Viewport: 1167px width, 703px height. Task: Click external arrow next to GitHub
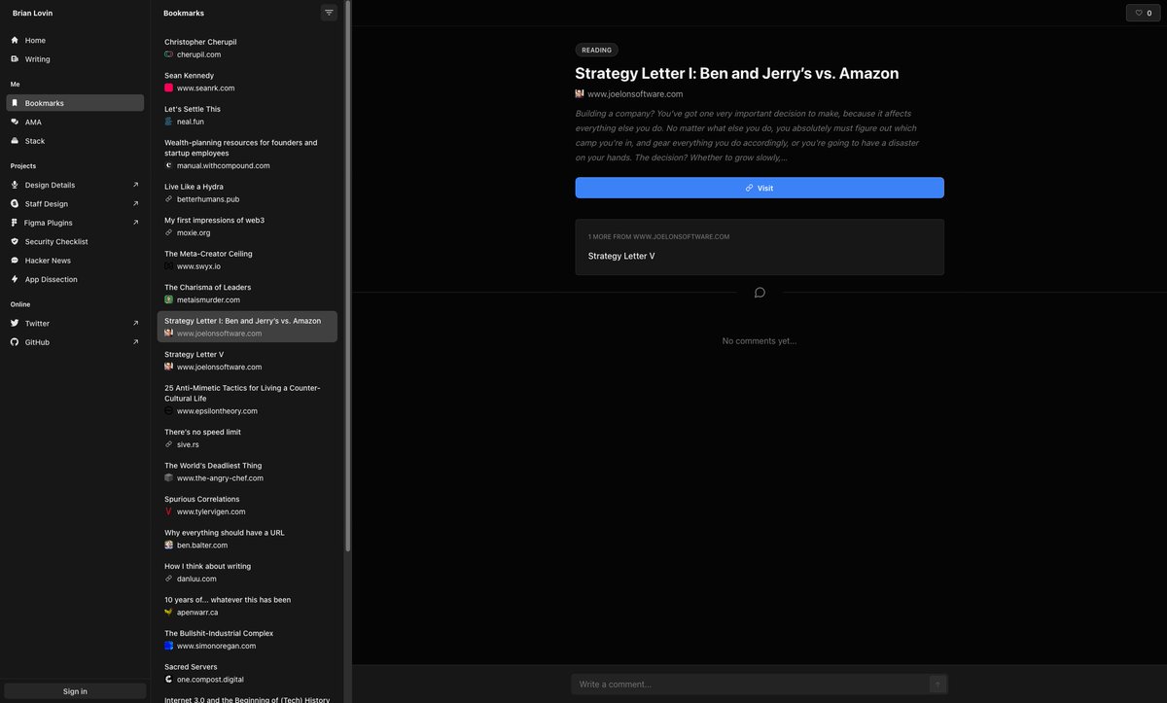tap(135, 342)
